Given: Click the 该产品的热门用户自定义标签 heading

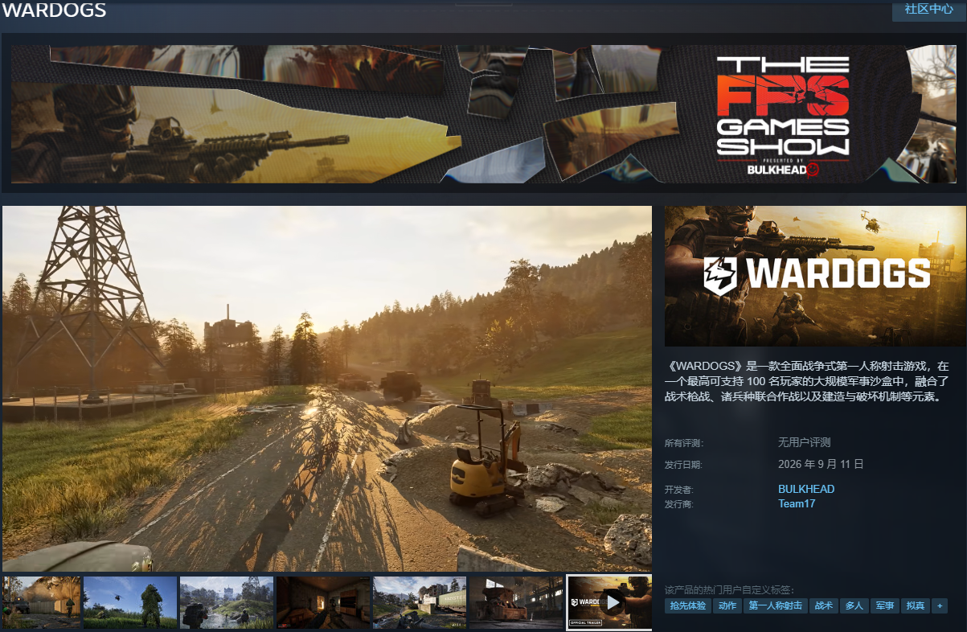Looking at the screenshot, I should pyautogui.click(x=729, y=590).
